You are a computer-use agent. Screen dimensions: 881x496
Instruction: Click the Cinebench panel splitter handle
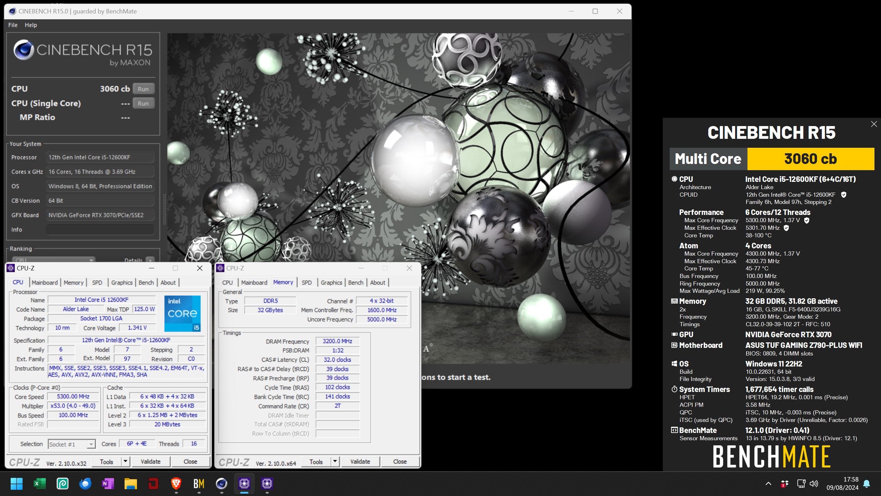coord(164,209)
